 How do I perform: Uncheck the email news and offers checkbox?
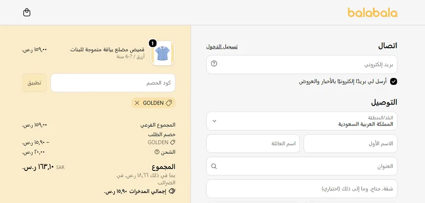393,82
